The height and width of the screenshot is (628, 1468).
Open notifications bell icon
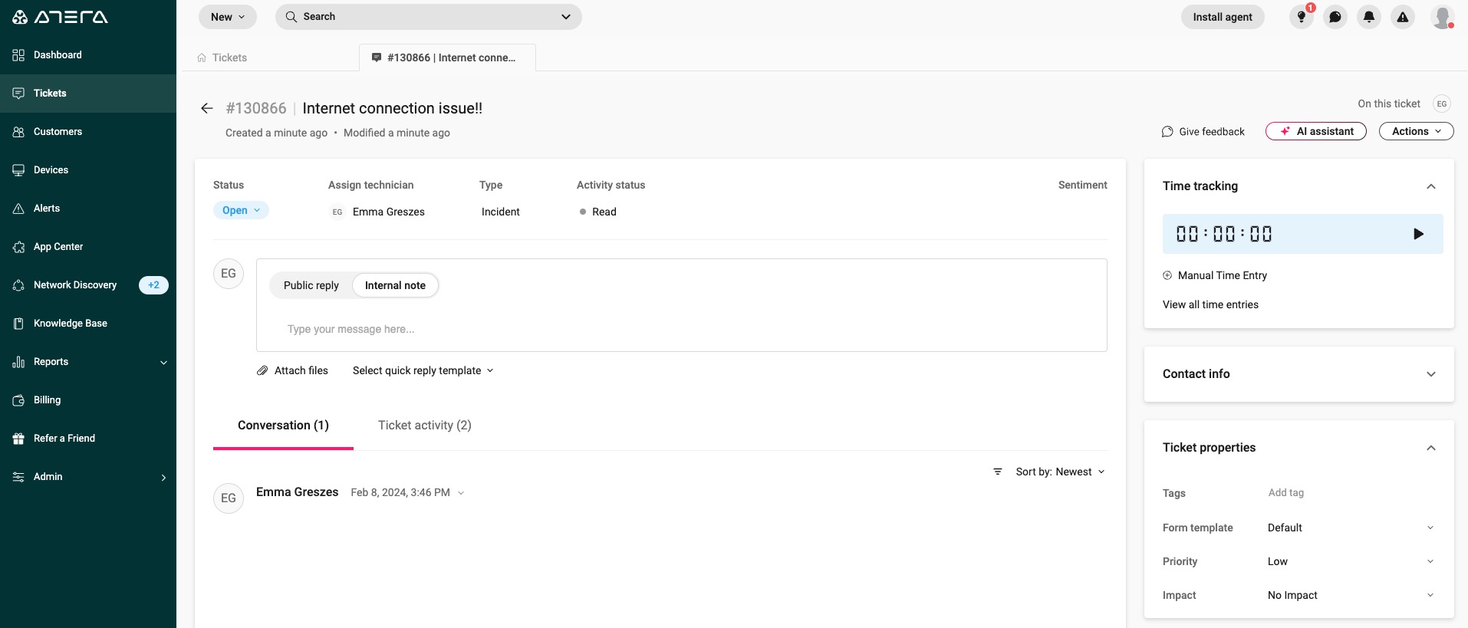pyautogui.click(x=1369, y=17)
